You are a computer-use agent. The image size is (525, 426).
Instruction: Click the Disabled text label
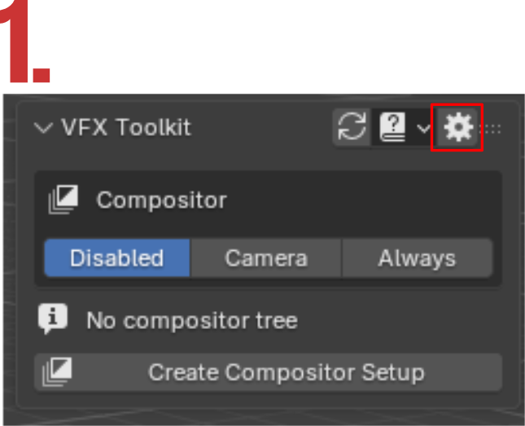pyautogui.click(x=117, y=258)
